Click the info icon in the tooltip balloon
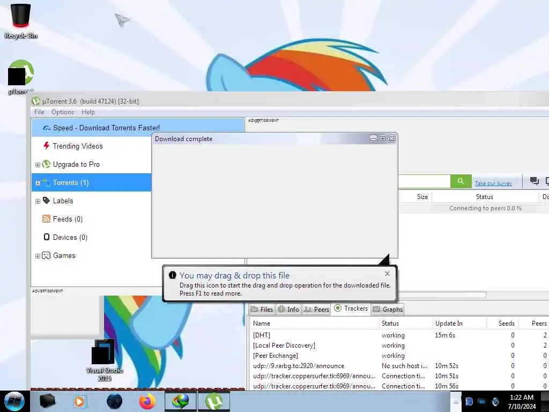 [172, 275]
